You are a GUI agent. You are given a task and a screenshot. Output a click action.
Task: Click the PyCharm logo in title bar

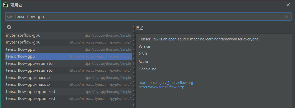point(6,5)
